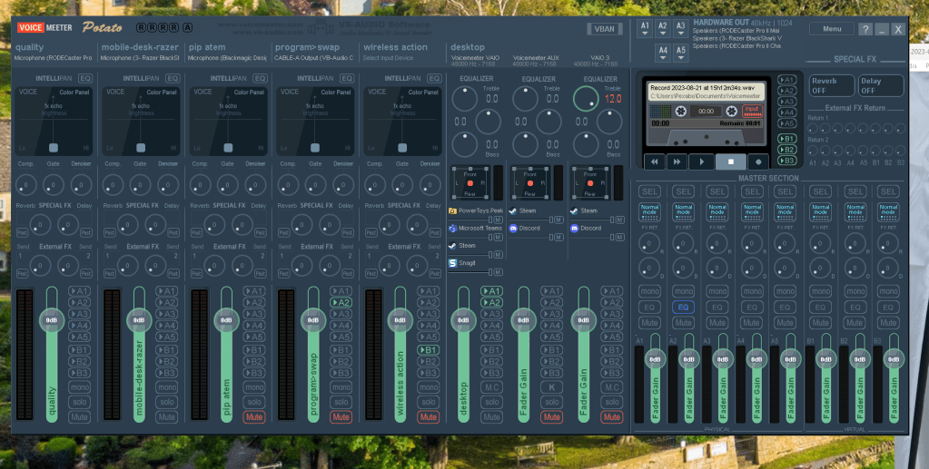Screen dimensions: 929x469
Task: Toggle the highlighted EQ on master bus A2
Action: (x=683, y=308)
